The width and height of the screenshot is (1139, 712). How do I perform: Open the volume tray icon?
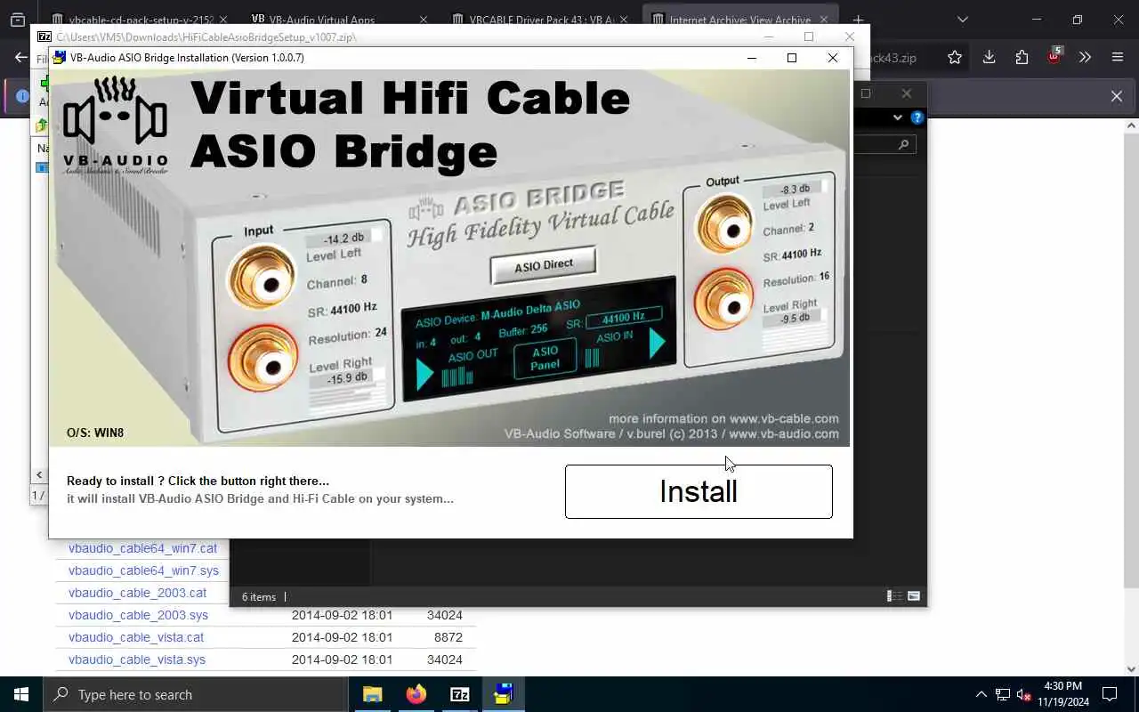click(x=1024, y=694)
